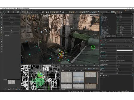This screenshot has width=134, height=100.
Task: Click the outliner list vertical scrollbar
Action: [x=116, y=26]
